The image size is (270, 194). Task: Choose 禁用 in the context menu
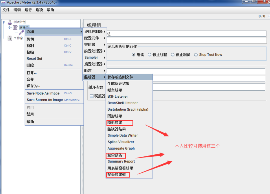[x=30, y=114]
